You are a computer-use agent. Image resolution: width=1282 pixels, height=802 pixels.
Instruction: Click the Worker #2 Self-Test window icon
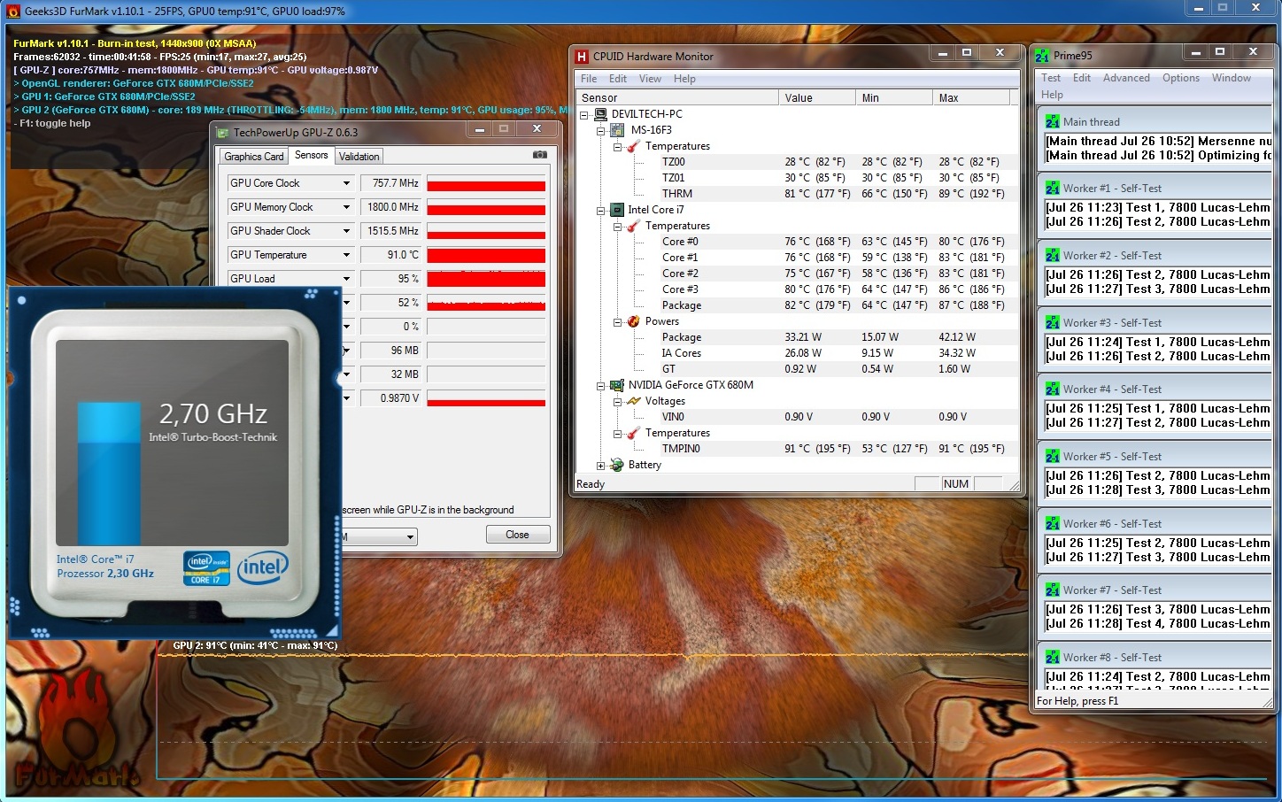pos(1053,255)
